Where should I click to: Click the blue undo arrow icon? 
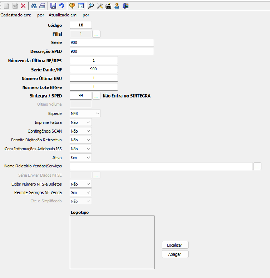pos(61,6)
